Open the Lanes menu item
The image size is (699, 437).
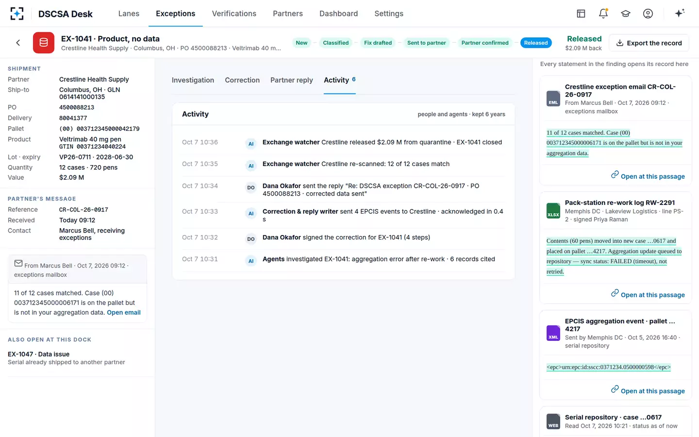[129, 14]
